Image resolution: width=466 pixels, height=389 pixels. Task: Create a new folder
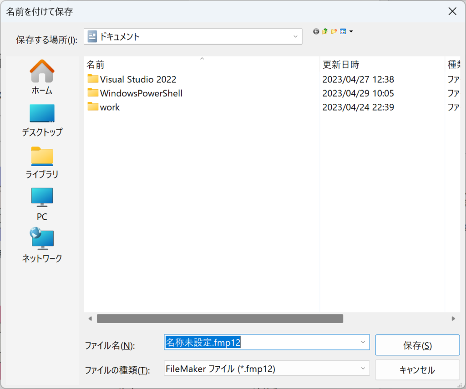(334, 31)
